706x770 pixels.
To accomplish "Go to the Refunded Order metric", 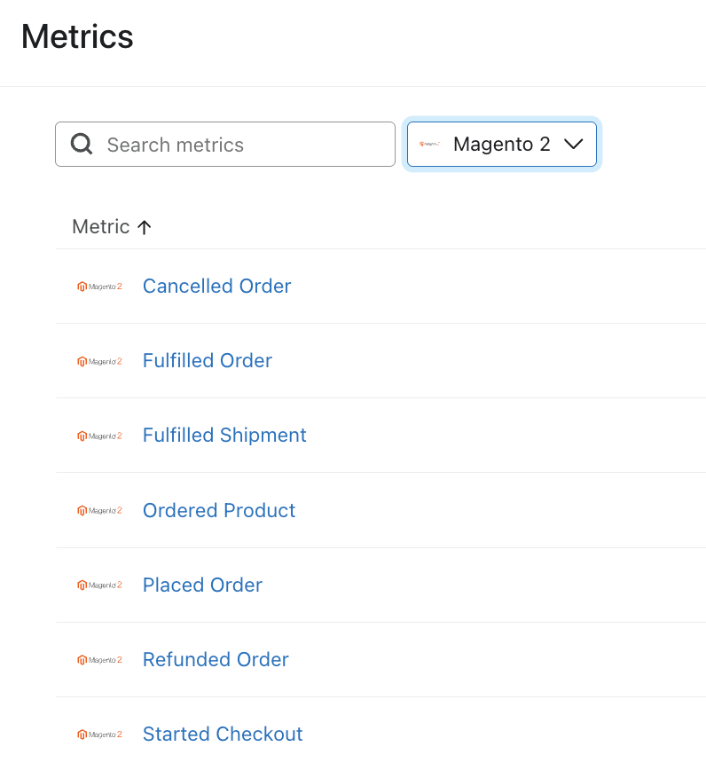I will [x=216, y=659].
